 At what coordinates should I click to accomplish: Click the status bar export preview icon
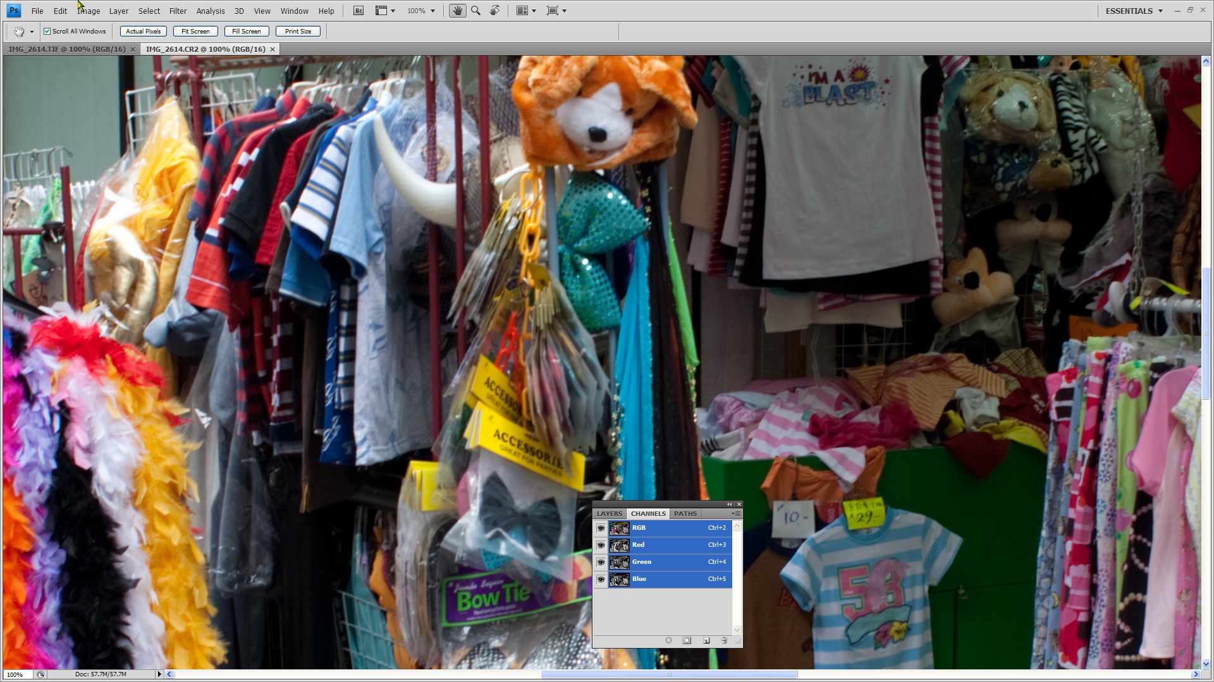pyautogui.click(x=40, y=674)
